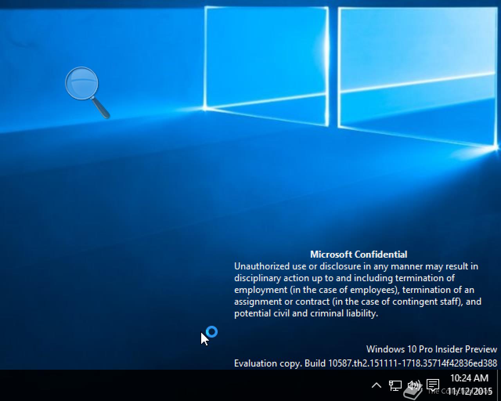Open the volume speaker tray icon
Image resolution: width=501 pixels, height=401 pixels.
[414, 385]
